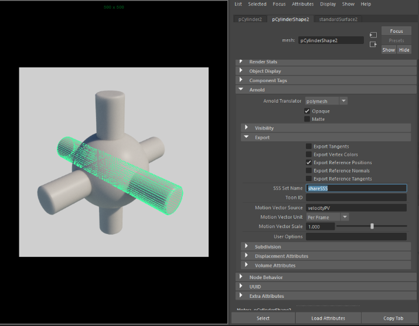Click the Focus button
This screenshot has height=326, width=419.
(396, 31)
